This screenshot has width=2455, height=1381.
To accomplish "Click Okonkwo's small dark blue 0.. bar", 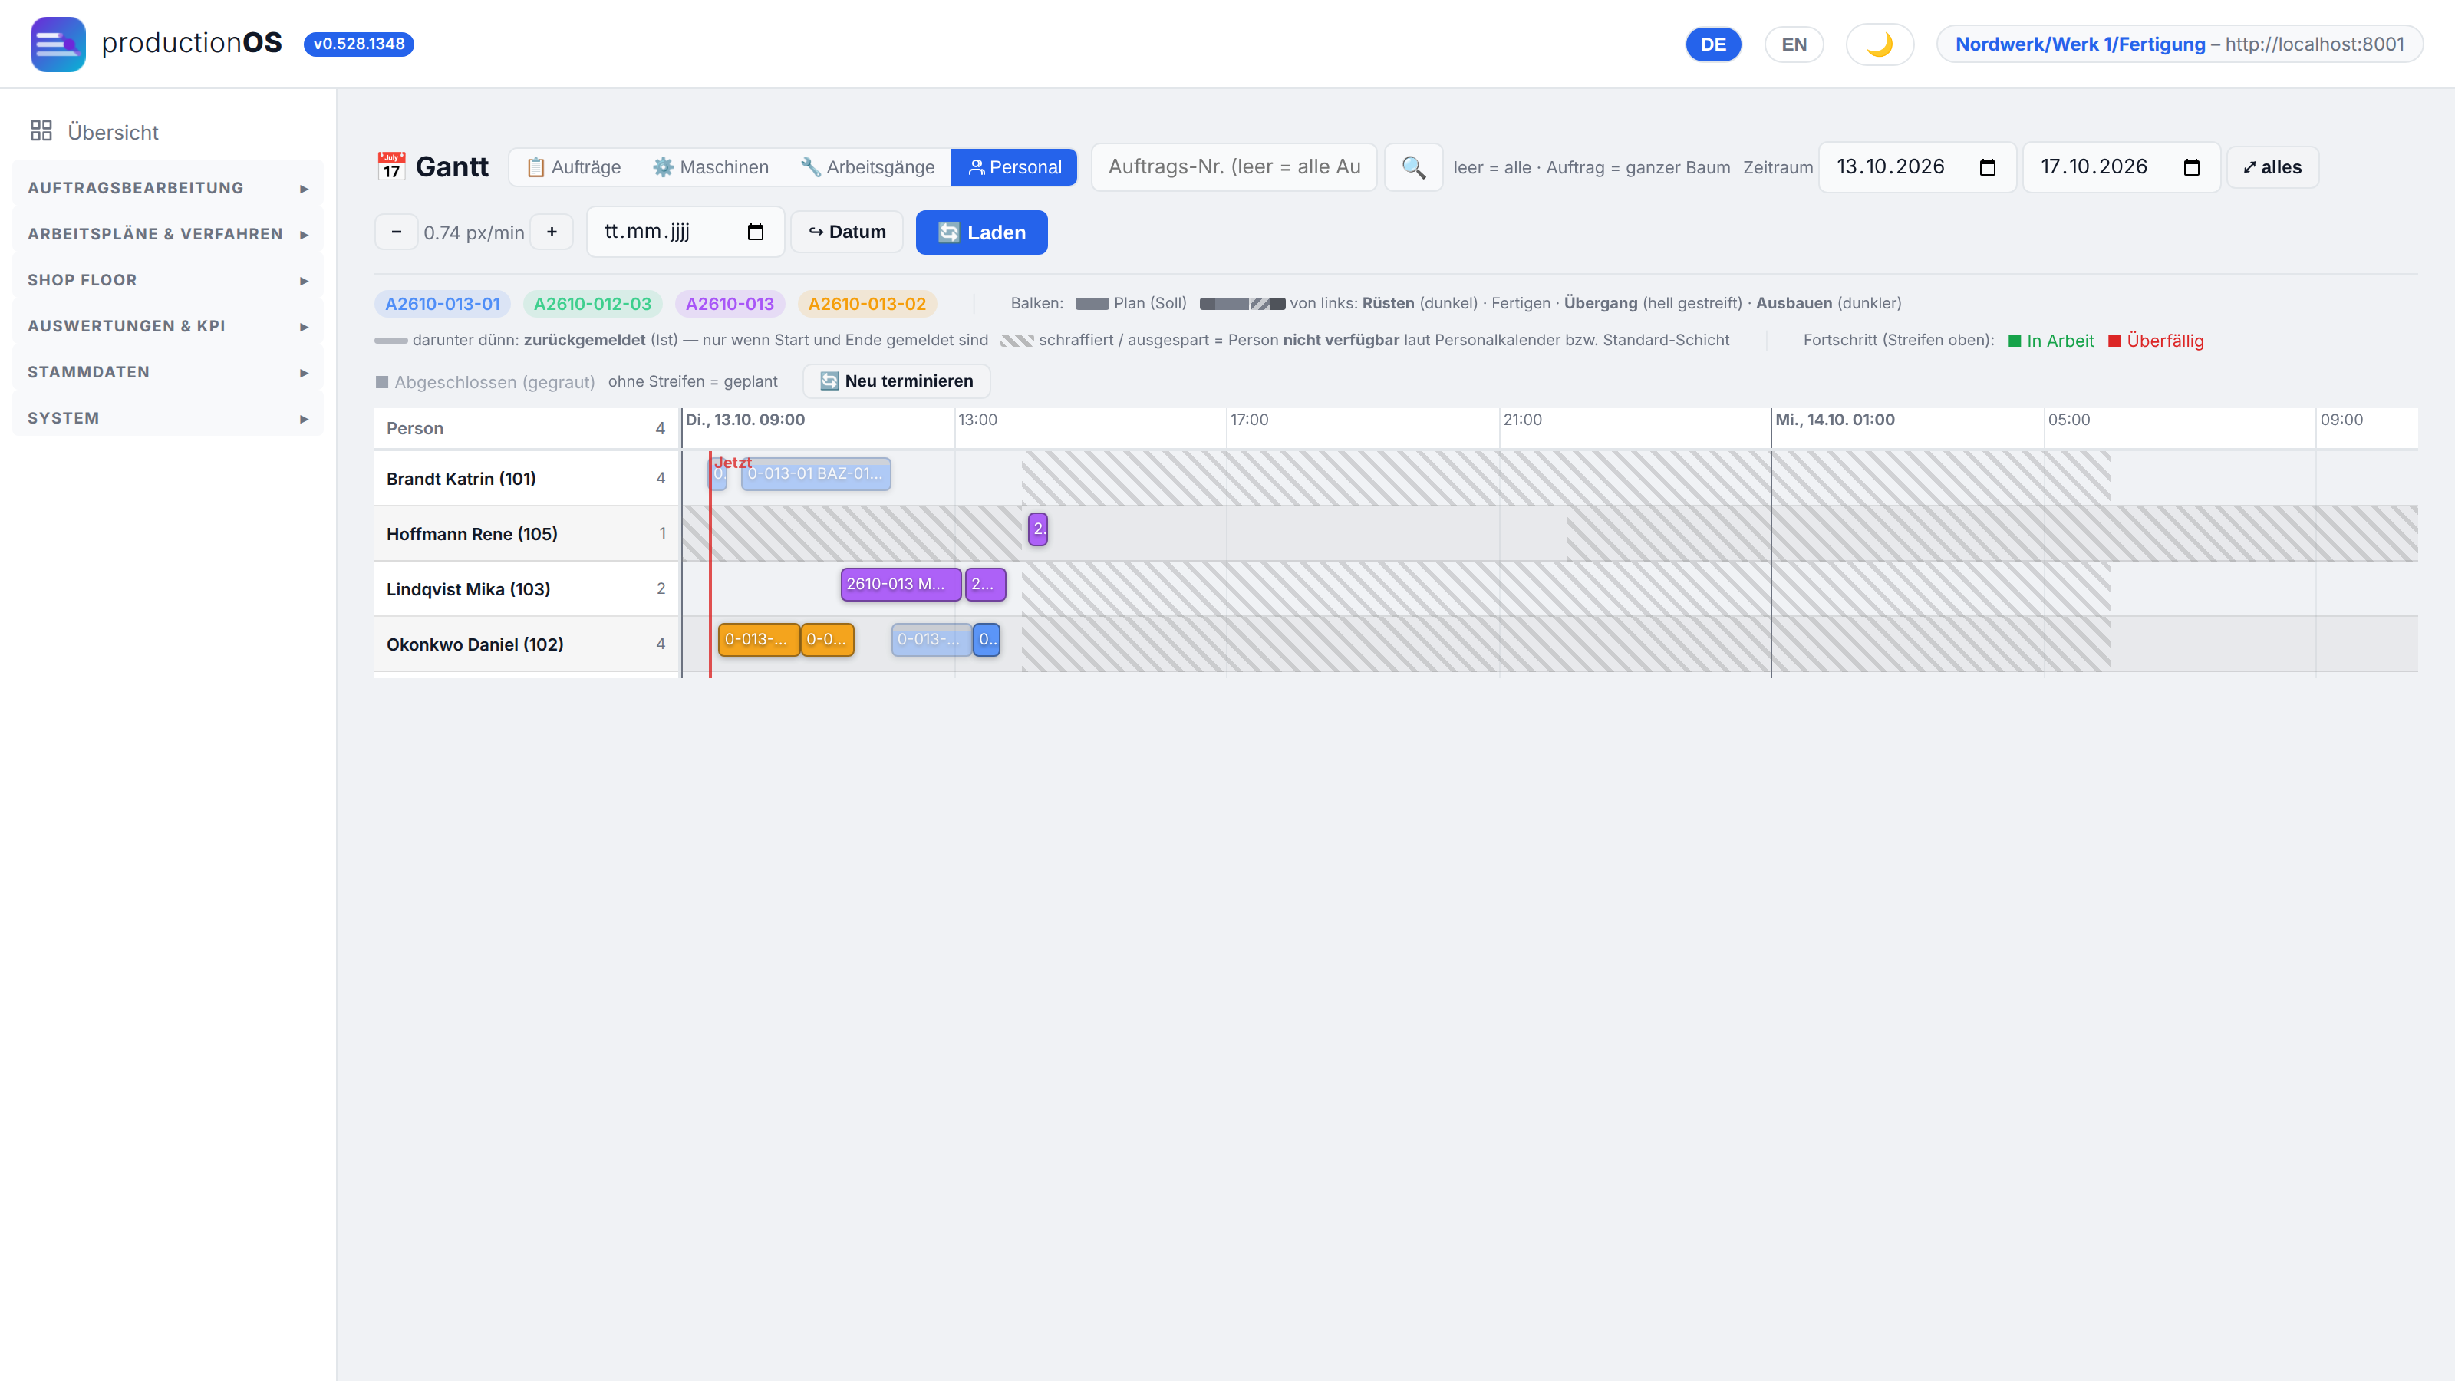I will click(987, 640).
